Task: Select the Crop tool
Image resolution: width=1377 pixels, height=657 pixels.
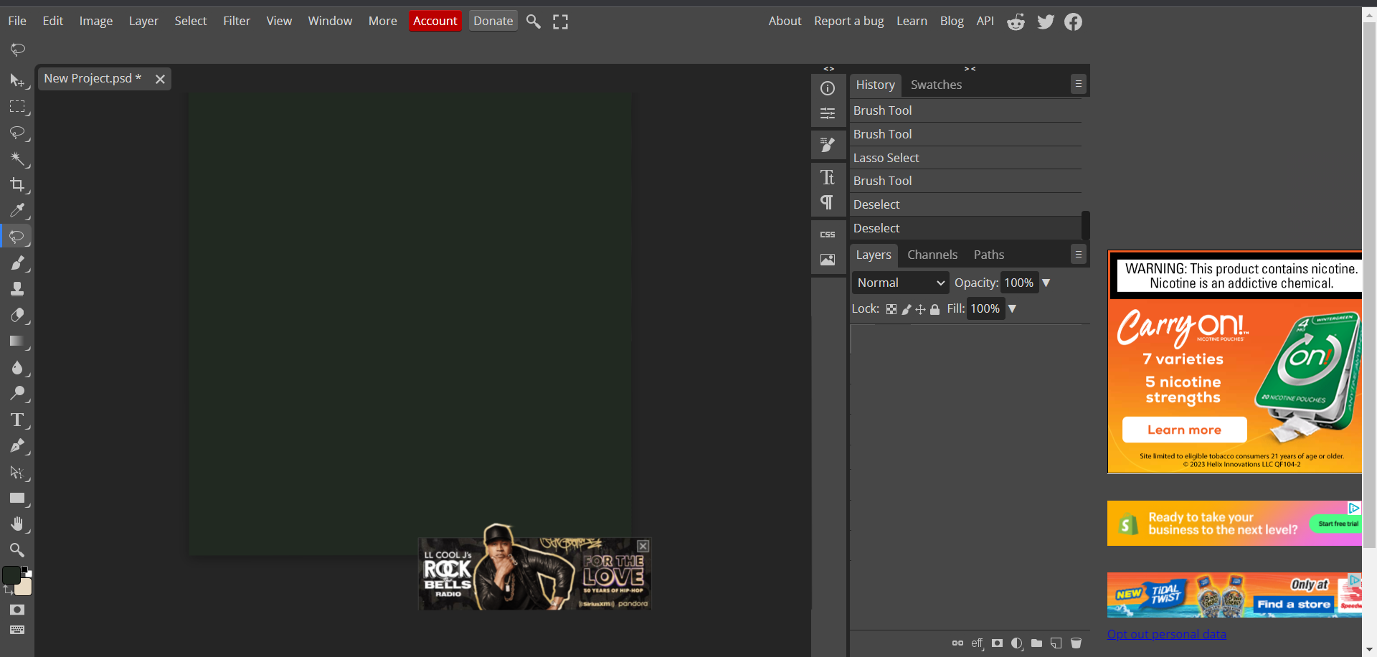Action: 19,186
